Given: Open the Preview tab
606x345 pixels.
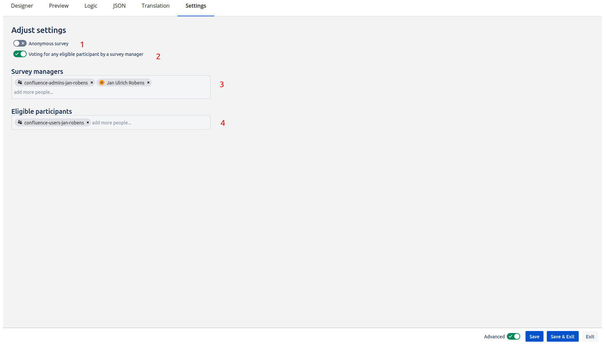Looking at the screenshot, I should (59, 6).
